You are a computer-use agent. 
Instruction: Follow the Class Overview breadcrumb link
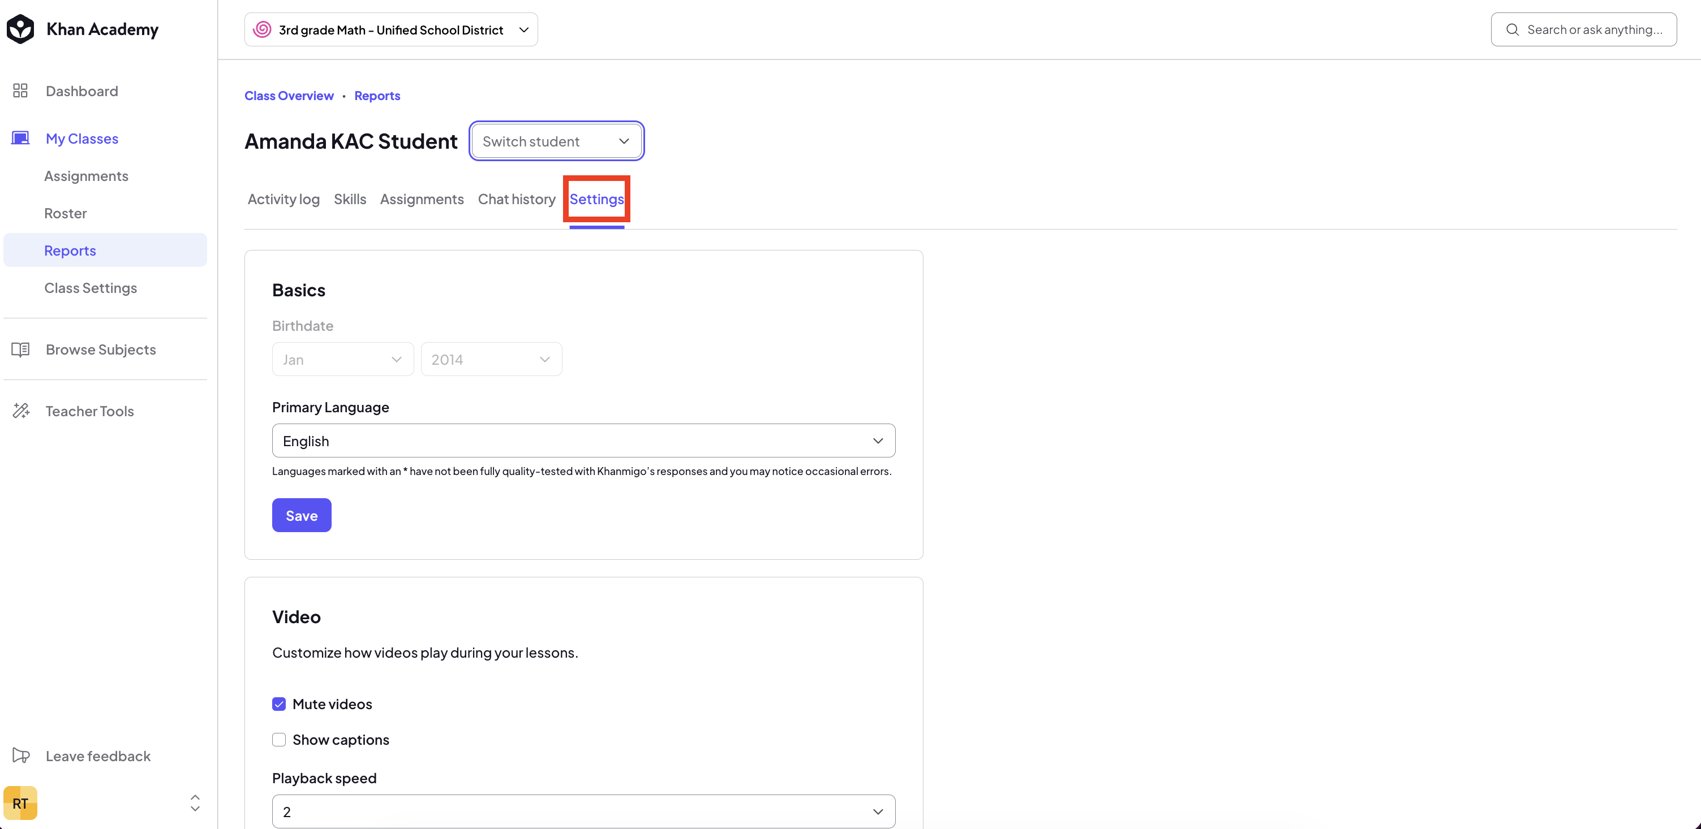pos(289,96)
